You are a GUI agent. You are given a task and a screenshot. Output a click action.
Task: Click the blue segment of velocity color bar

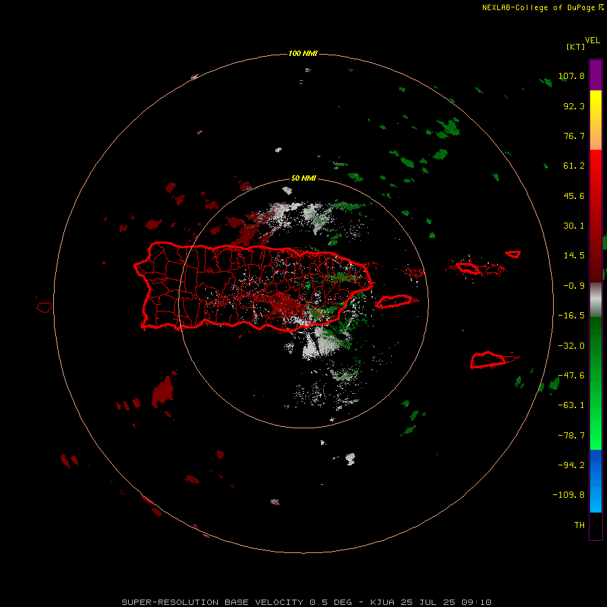click(596, 481)
